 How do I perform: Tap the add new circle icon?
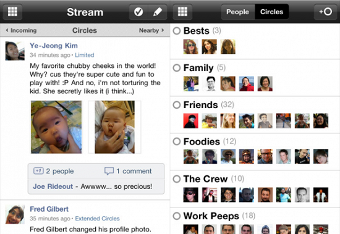coord(325,12)
